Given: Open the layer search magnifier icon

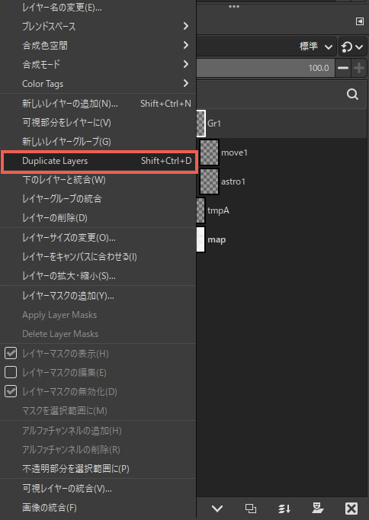Looking at the screenshot, I should (x=352, y=95).
